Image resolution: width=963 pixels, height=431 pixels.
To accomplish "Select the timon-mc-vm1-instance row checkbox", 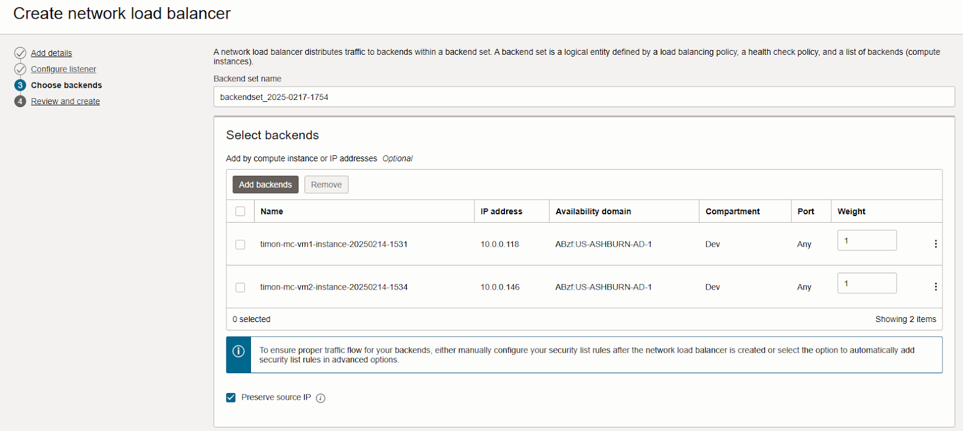I will click(x=240, y=244).
